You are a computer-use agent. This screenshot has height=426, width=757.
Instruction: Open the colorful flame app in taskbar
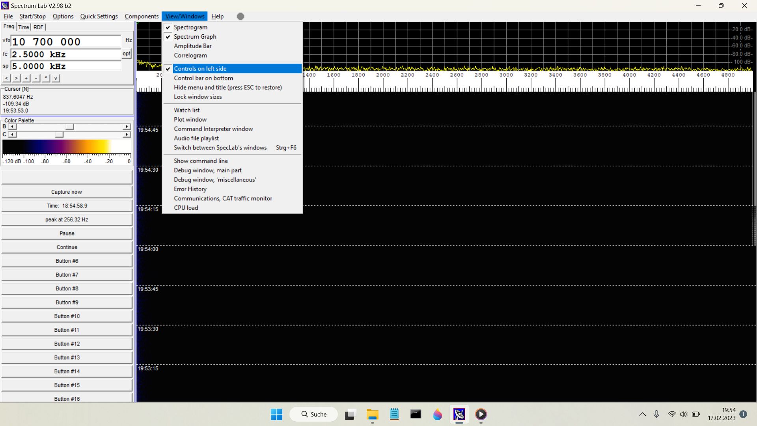click(x=437, y=414)
